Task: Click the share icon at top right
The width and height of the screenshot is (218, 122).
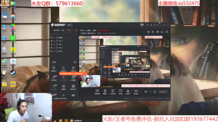Action: point(166,32)
